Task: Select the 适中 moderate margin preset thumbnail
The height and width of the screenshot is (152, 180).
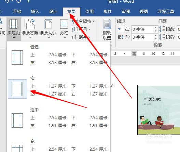Action: [17, 121]
